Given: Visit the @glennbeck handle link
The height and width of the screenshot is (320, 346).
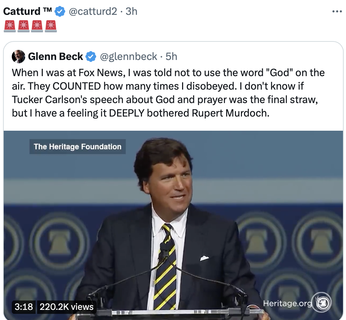Looking at the screenshot, I should click(x=129, y=57).
